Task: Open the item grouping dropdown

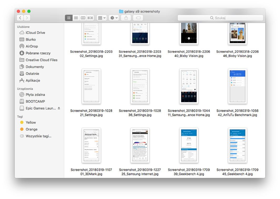Action: (101, 18)
